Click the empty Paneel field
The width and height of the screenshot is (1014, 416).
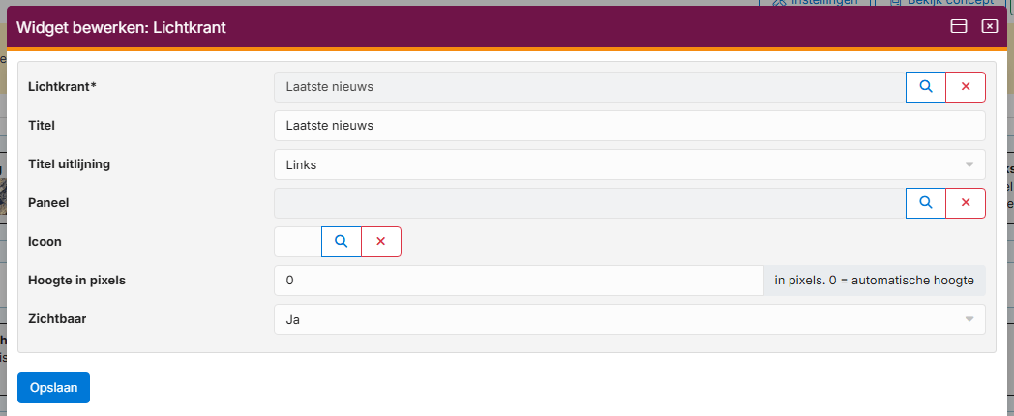(589, 203)
